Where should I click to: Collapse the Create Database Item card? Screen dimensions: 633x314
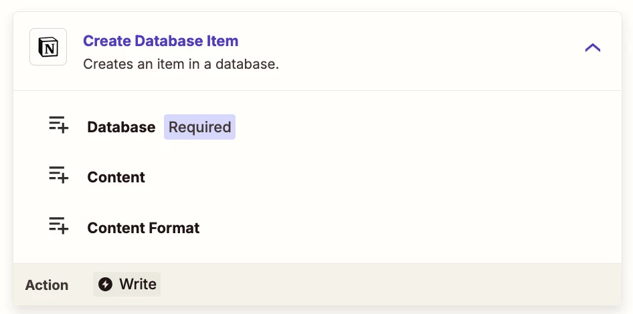tap(593, 48)
